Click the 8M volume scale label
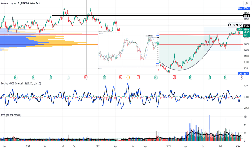The image size is (252, 149). pyautogui.click(x=245, y=125)
